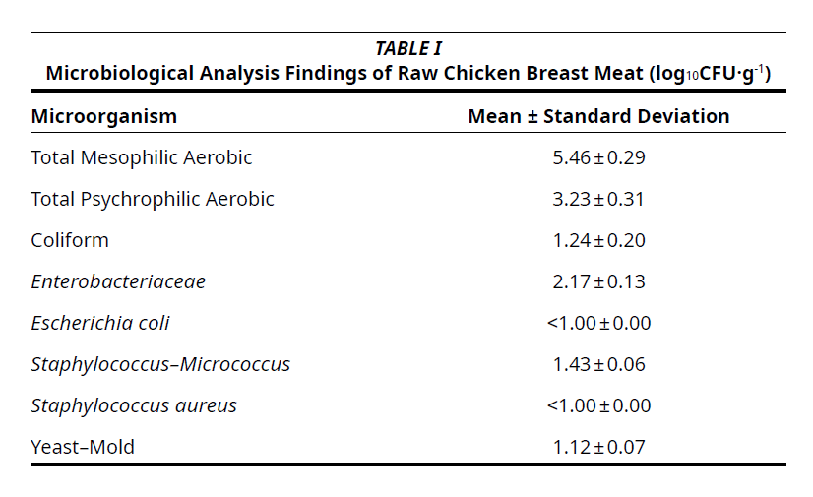
Task: Click the Total Psychrophilic Aerobic row label
Action: click(153, 199)
